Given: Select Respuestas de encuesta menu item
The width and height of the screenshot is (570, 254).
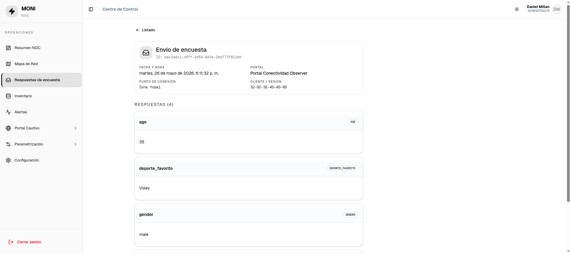Looking at the screenshot, I should (42, 80).
